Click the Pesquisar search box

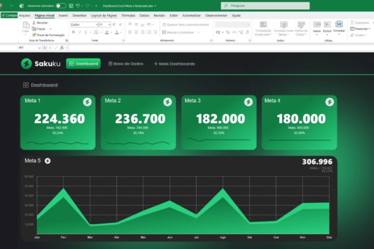point(266,6)
